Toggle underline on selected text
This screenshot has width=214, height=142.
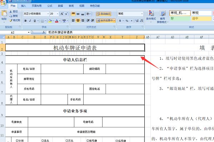pos(35,21)
